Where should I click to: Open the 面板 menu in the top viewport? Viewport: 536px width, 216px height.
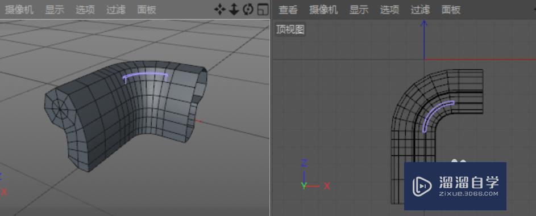(451, 10)
